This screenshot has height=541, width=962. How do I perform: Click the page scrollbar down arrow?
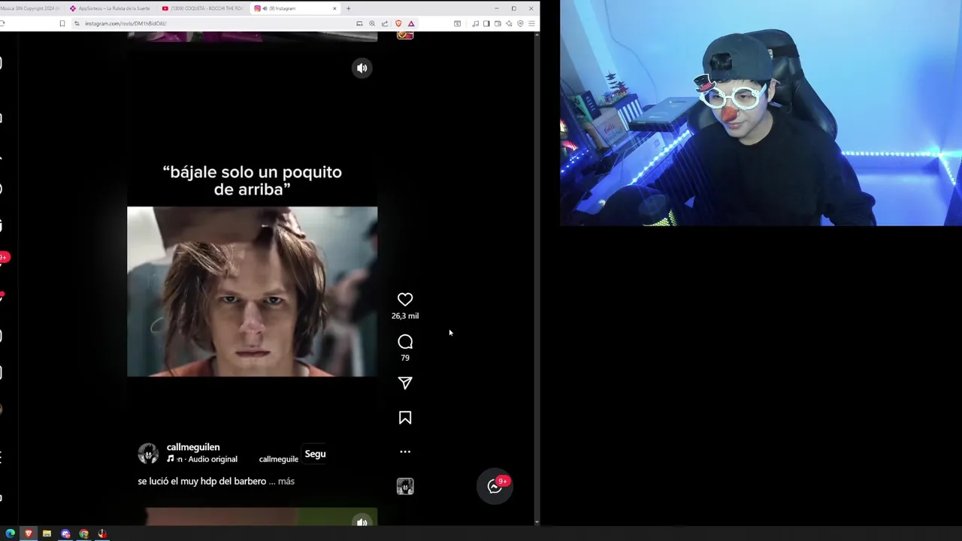click(x=537, y=521)
